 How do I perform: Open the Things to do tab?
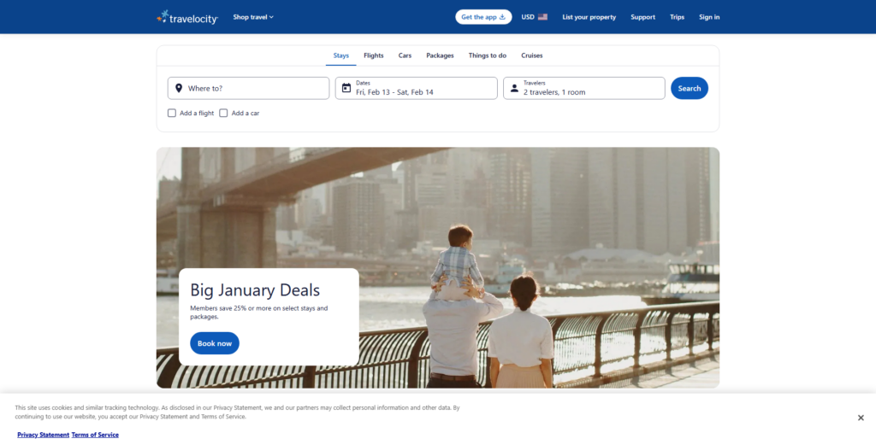pyautogui.click(x=487, y=55)
